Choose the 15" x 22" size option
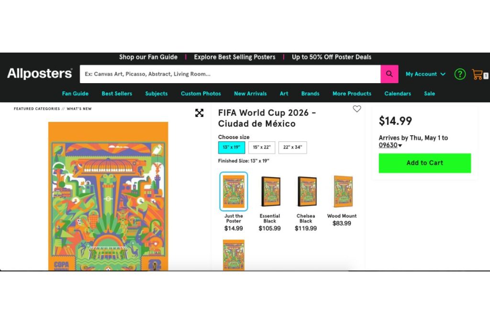The width and height of the screenshot is (490, 324). tap(262, 147)
